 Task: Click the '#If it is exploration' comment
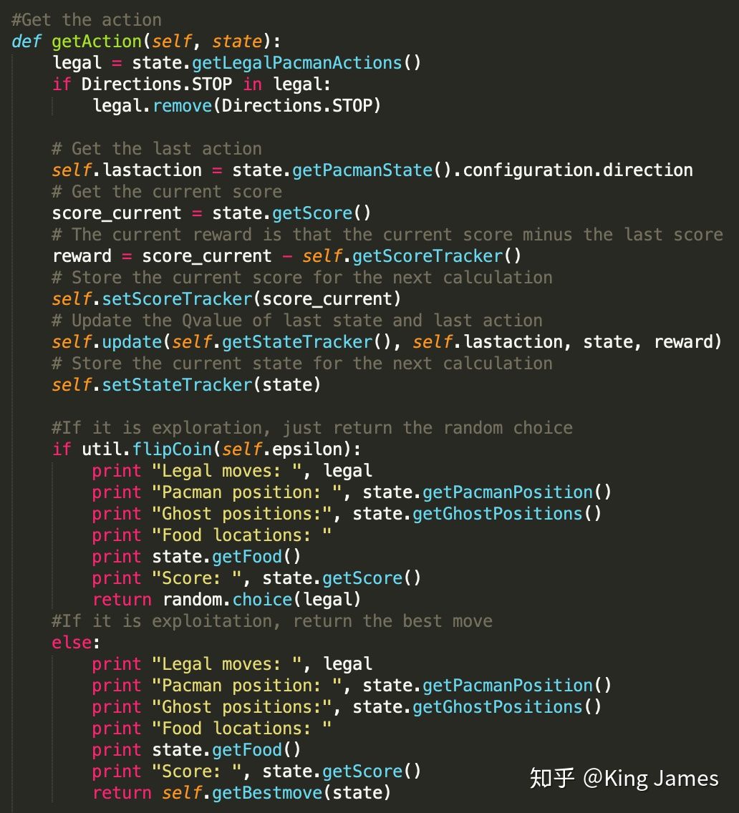point(312,428)
